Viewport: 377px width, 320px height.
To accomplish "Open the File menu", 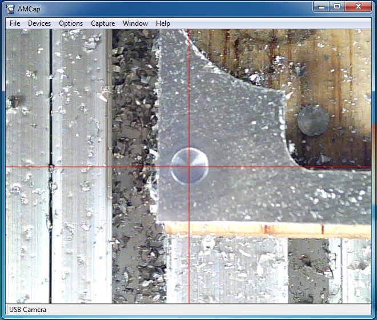I will pyautogui.click(x=15, y=23).
